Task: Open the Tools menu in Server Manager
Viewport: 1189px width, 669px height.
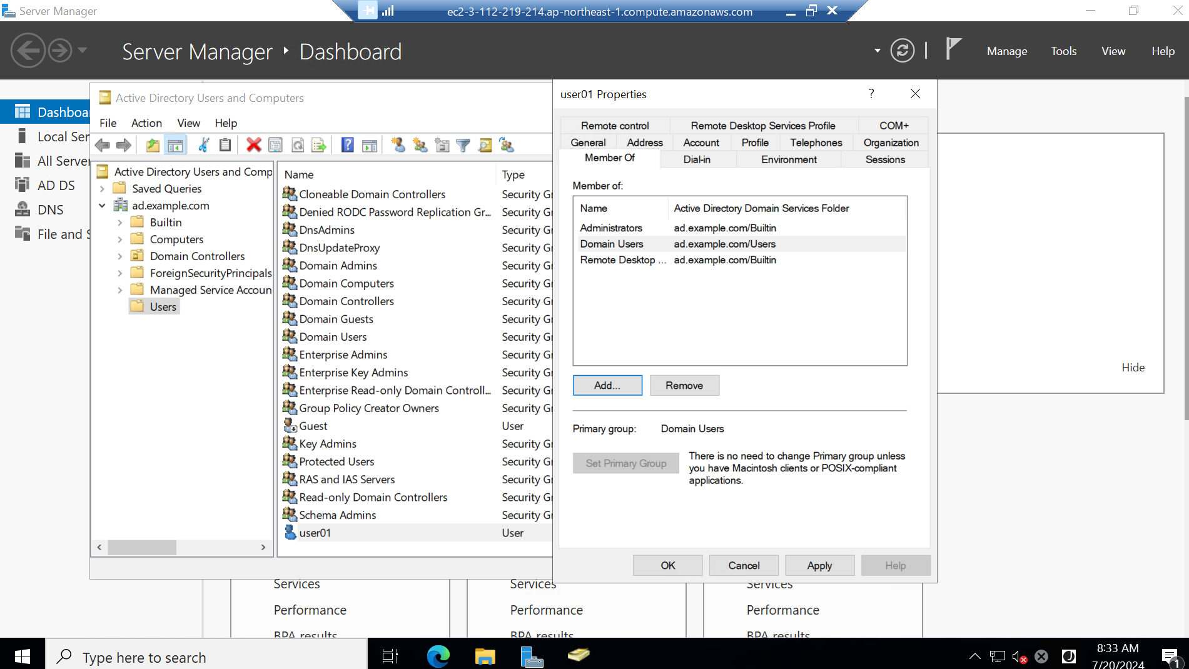Action: (x=1064, y=51)
